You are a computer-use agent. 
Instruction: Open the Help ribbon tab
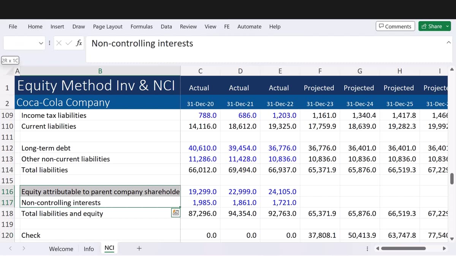[x=275, y=27]
